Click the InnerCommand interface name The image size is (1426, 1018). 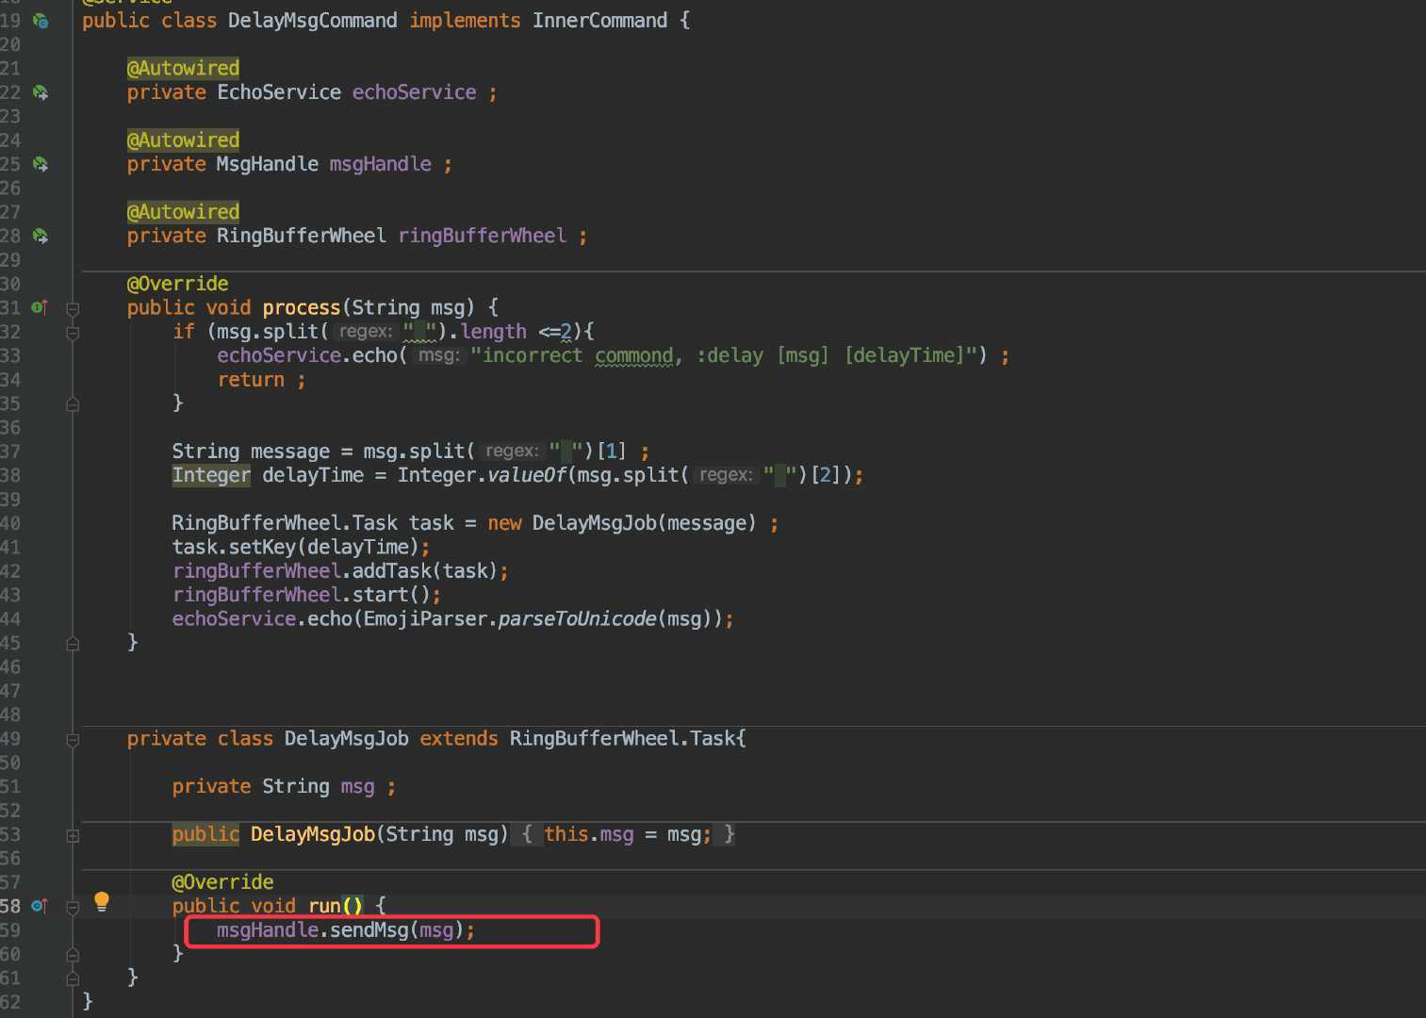(x=599, y=21)
